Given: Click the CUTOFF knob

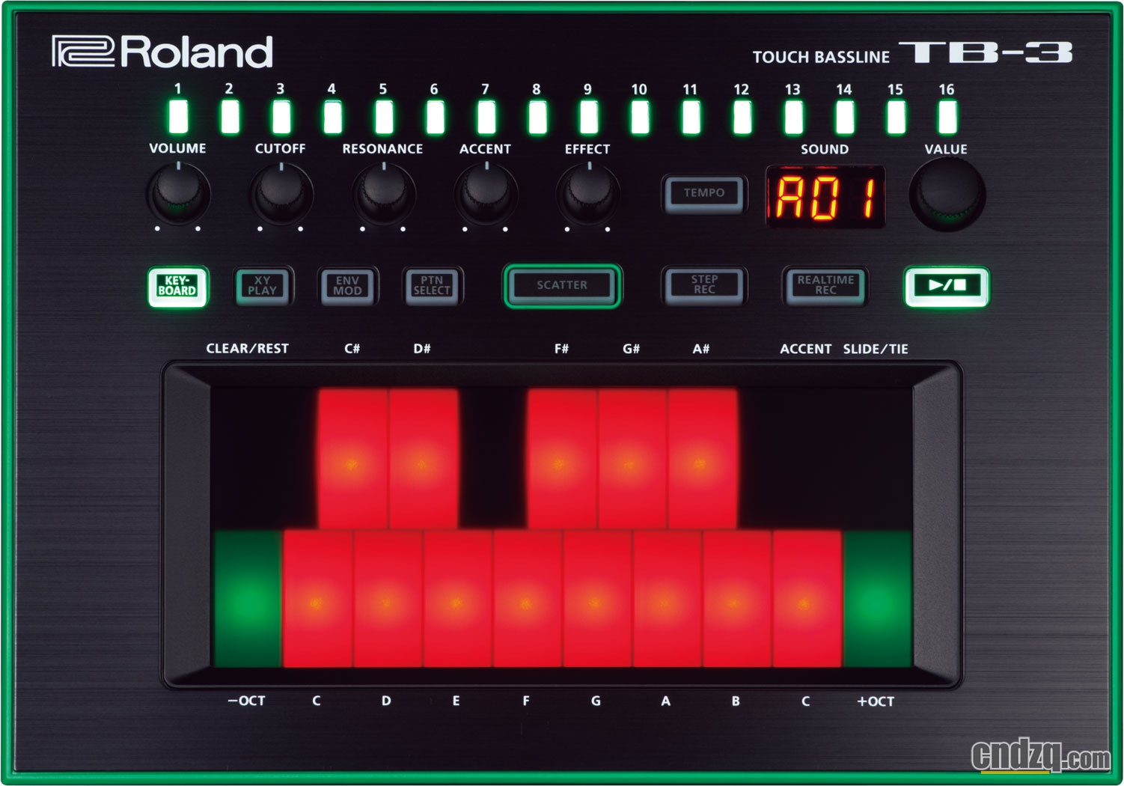Looking at the screenshot, I should pyautogui.click(x=281, y=193).
